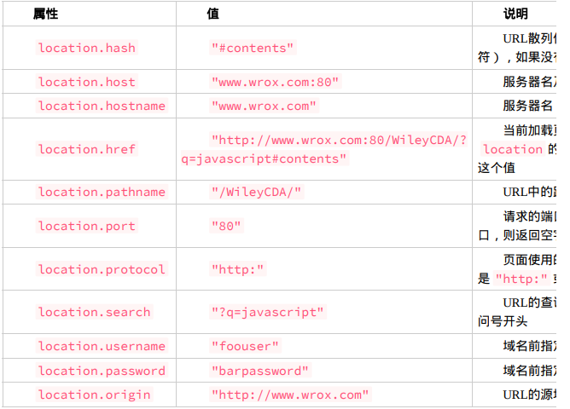Click the location.password property cell
This screenshot has width=570, height=409.
[102, 371]
